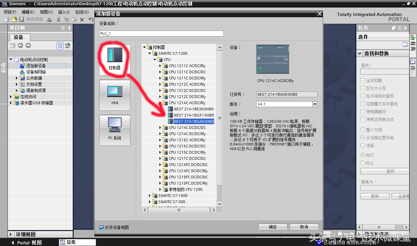Click the open project toolbar icon
The height and width of the screenshot is (246, 417).
click(14, 20)
